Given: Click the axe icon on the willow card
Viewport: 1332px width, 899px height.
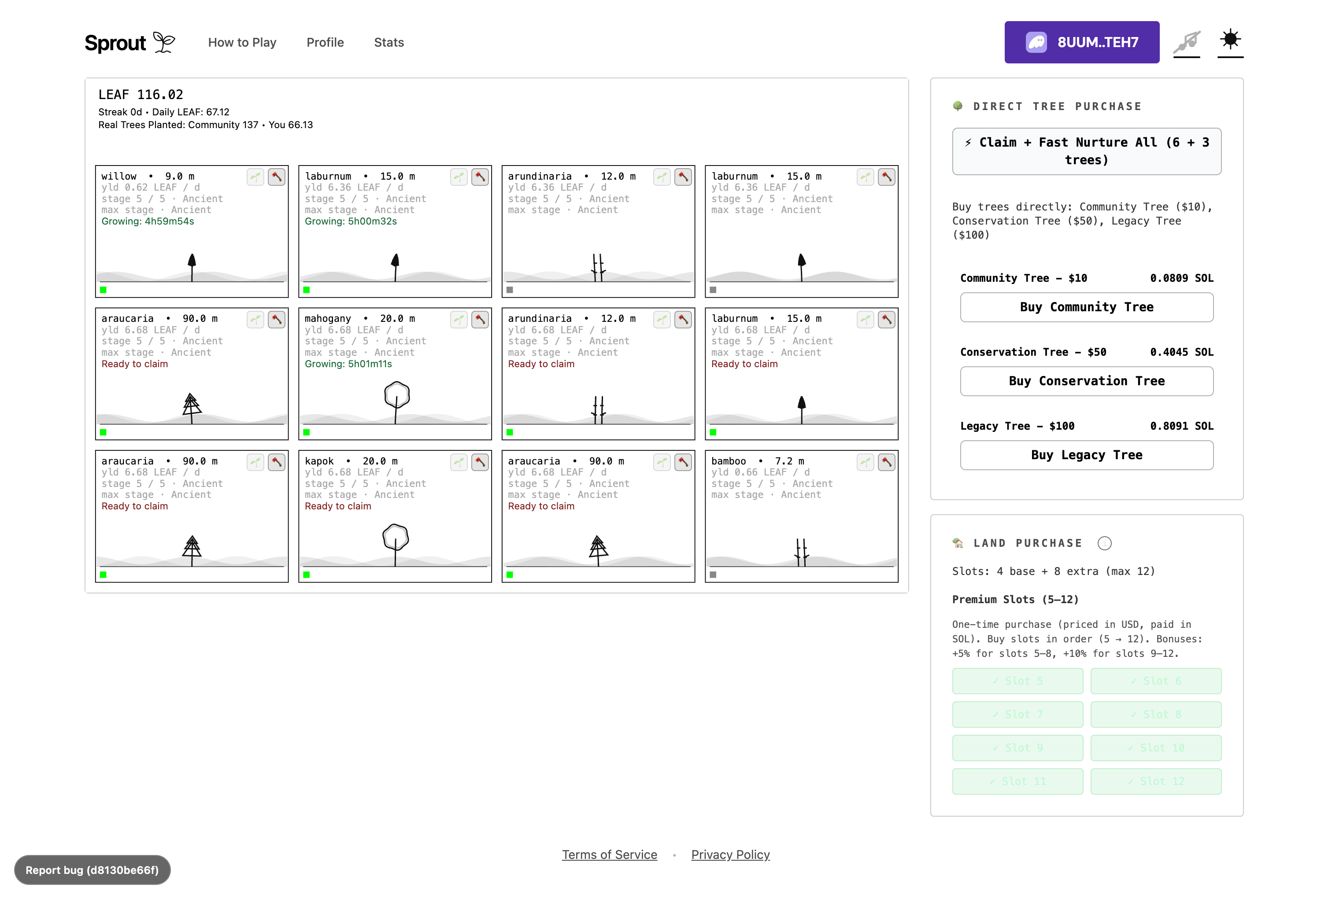Looking at the screenshot, I should click(276, 177).
